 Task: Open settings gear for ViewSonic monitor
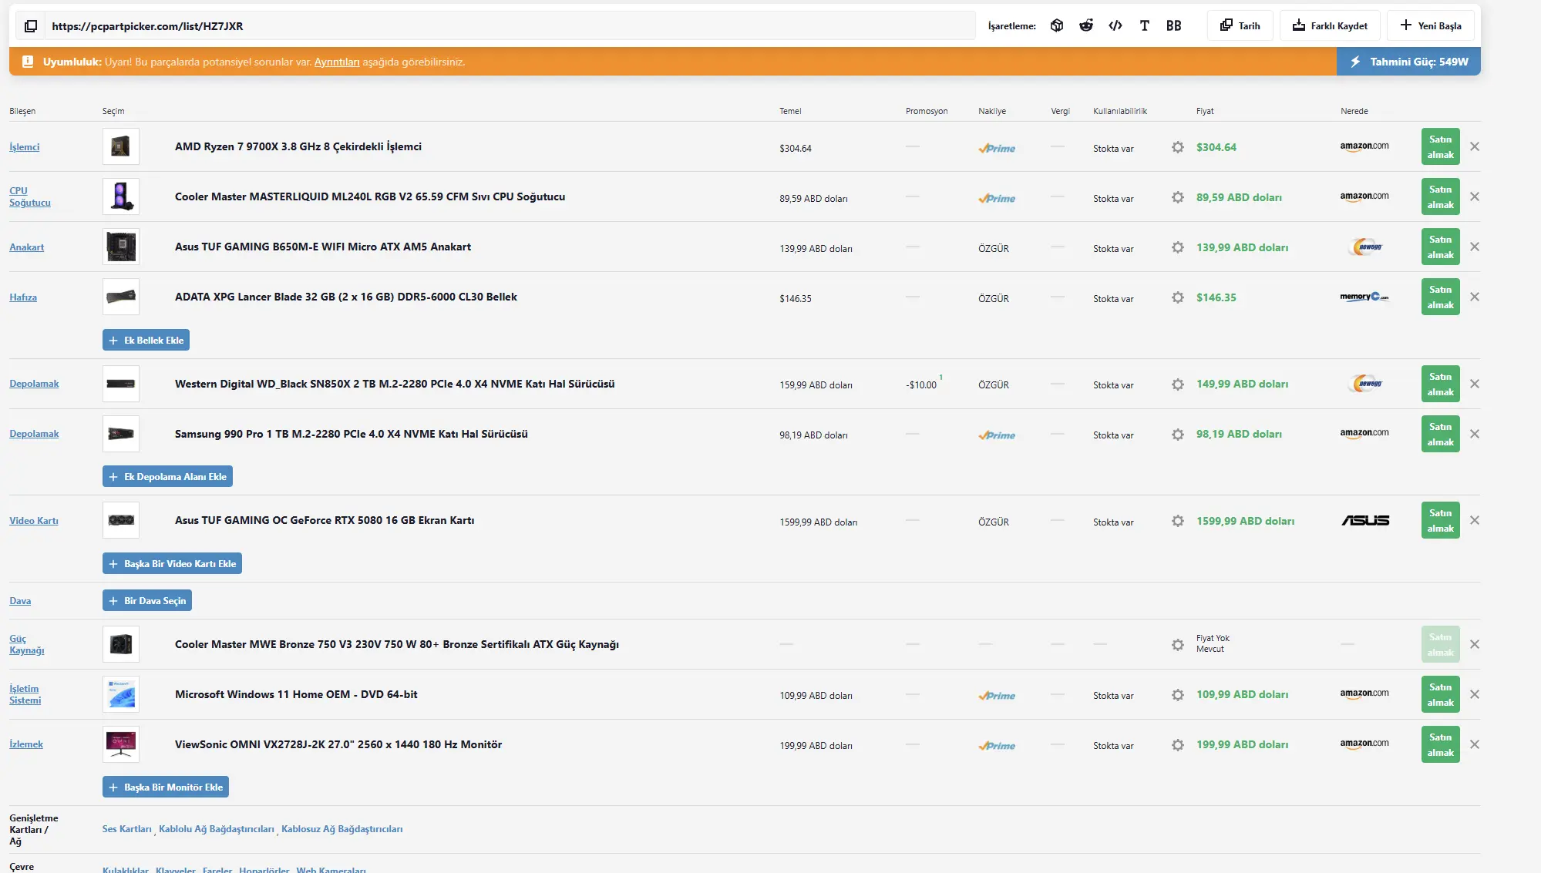tap(1178, 745)
